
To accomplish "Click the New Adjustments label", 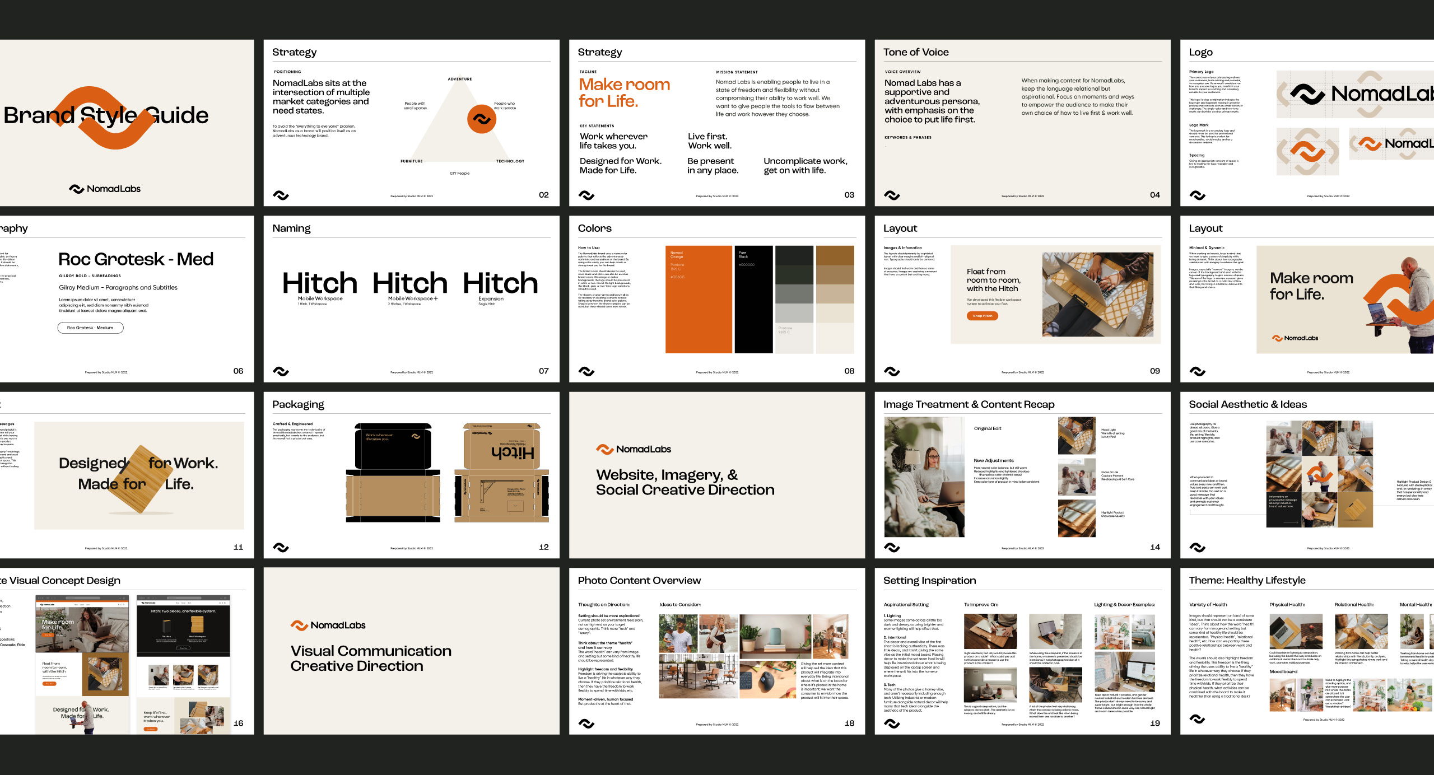I will (x=993, y=460).
